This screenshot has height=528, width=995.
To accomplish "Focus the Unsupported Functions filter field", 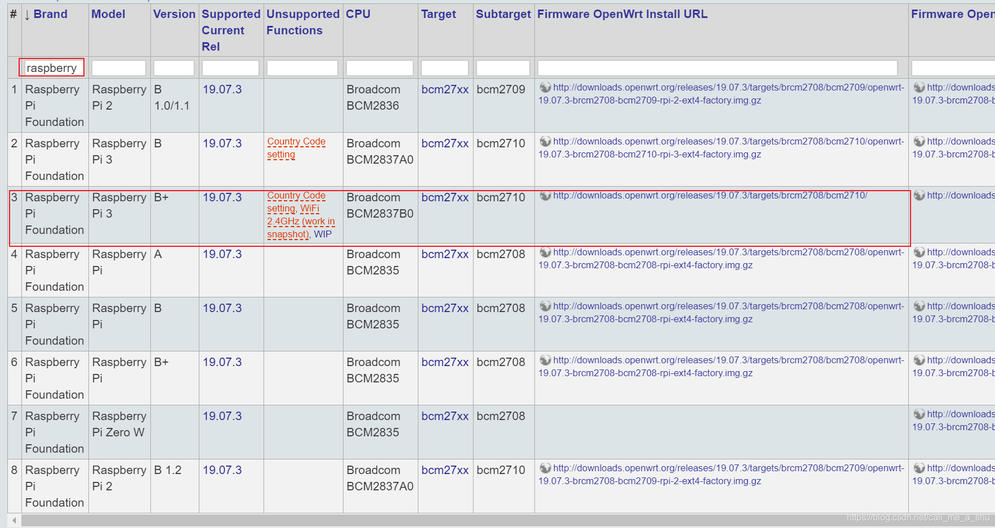I will 302,68.
